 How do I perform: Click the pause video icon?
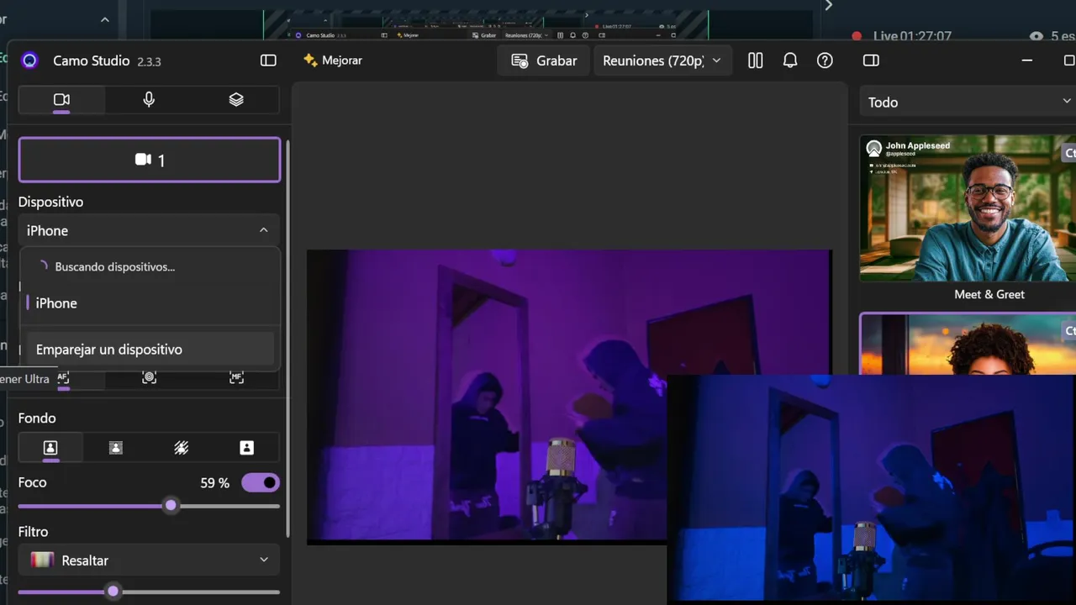755,60
